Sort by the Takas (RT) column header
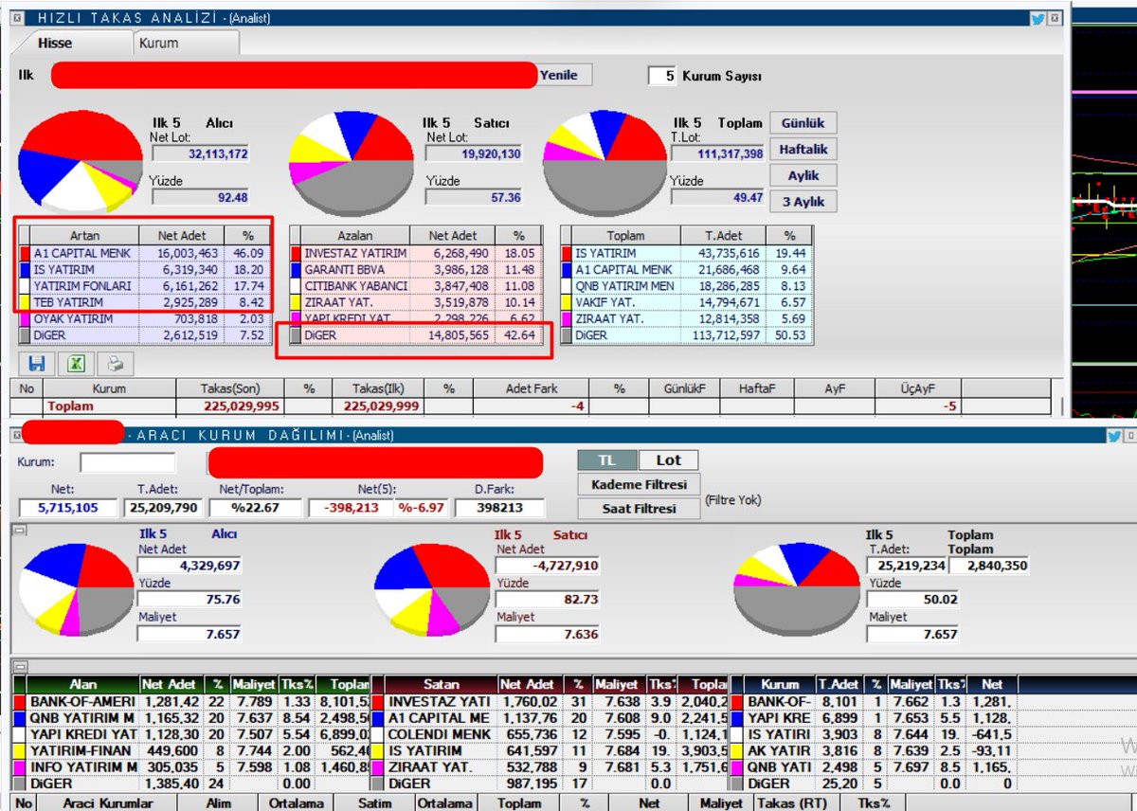1137x811 pixels. pos(792,802)
